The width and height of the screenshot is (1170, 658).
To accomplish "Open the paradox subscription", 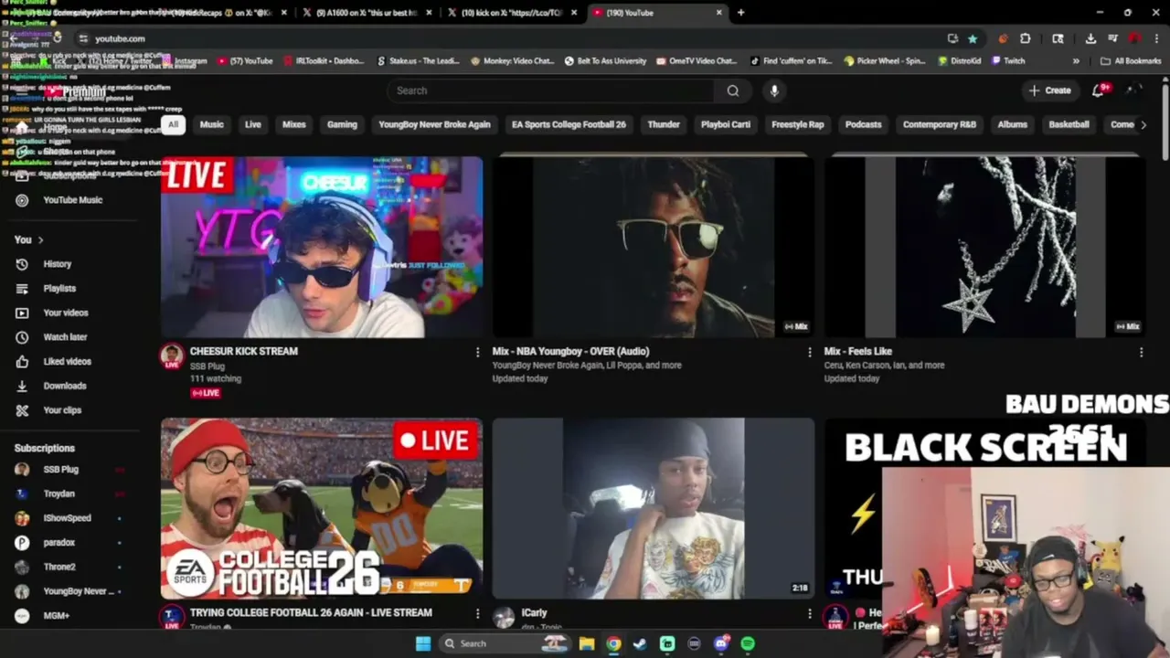I will click(x=59, y=543).
